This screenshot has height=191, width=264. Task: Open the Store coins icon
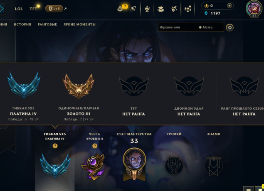pyautogui.click(x=188, y=9)
